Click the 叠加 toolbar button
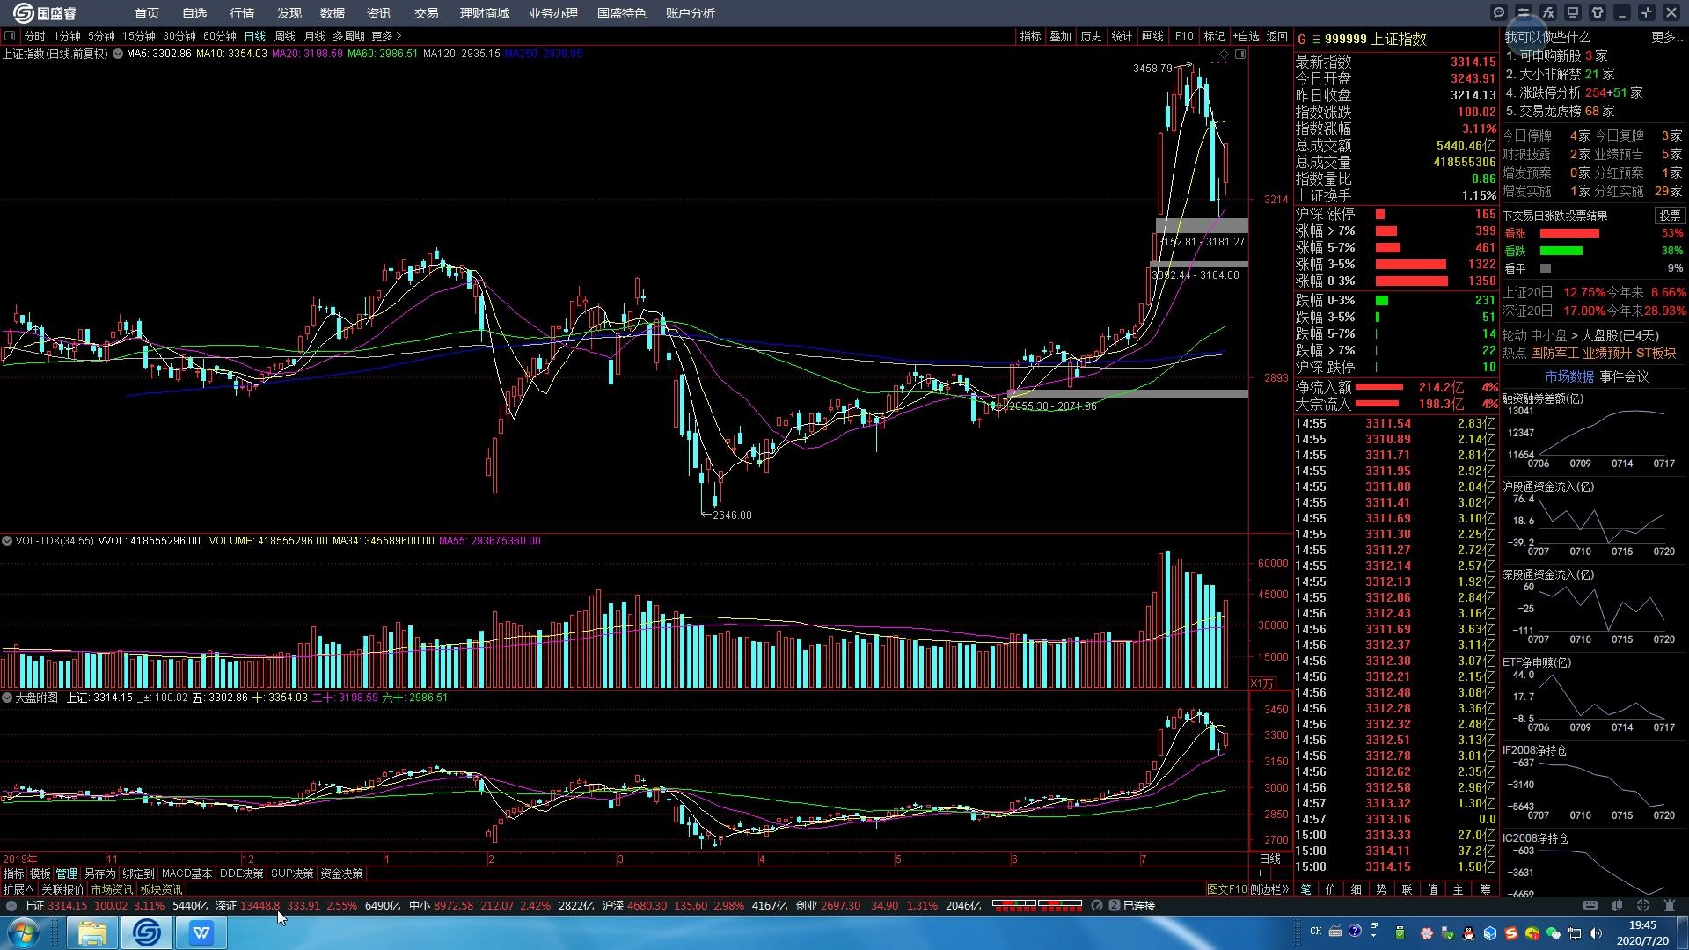Viewport: 1689px width, 950px height. click(1061, 36)
